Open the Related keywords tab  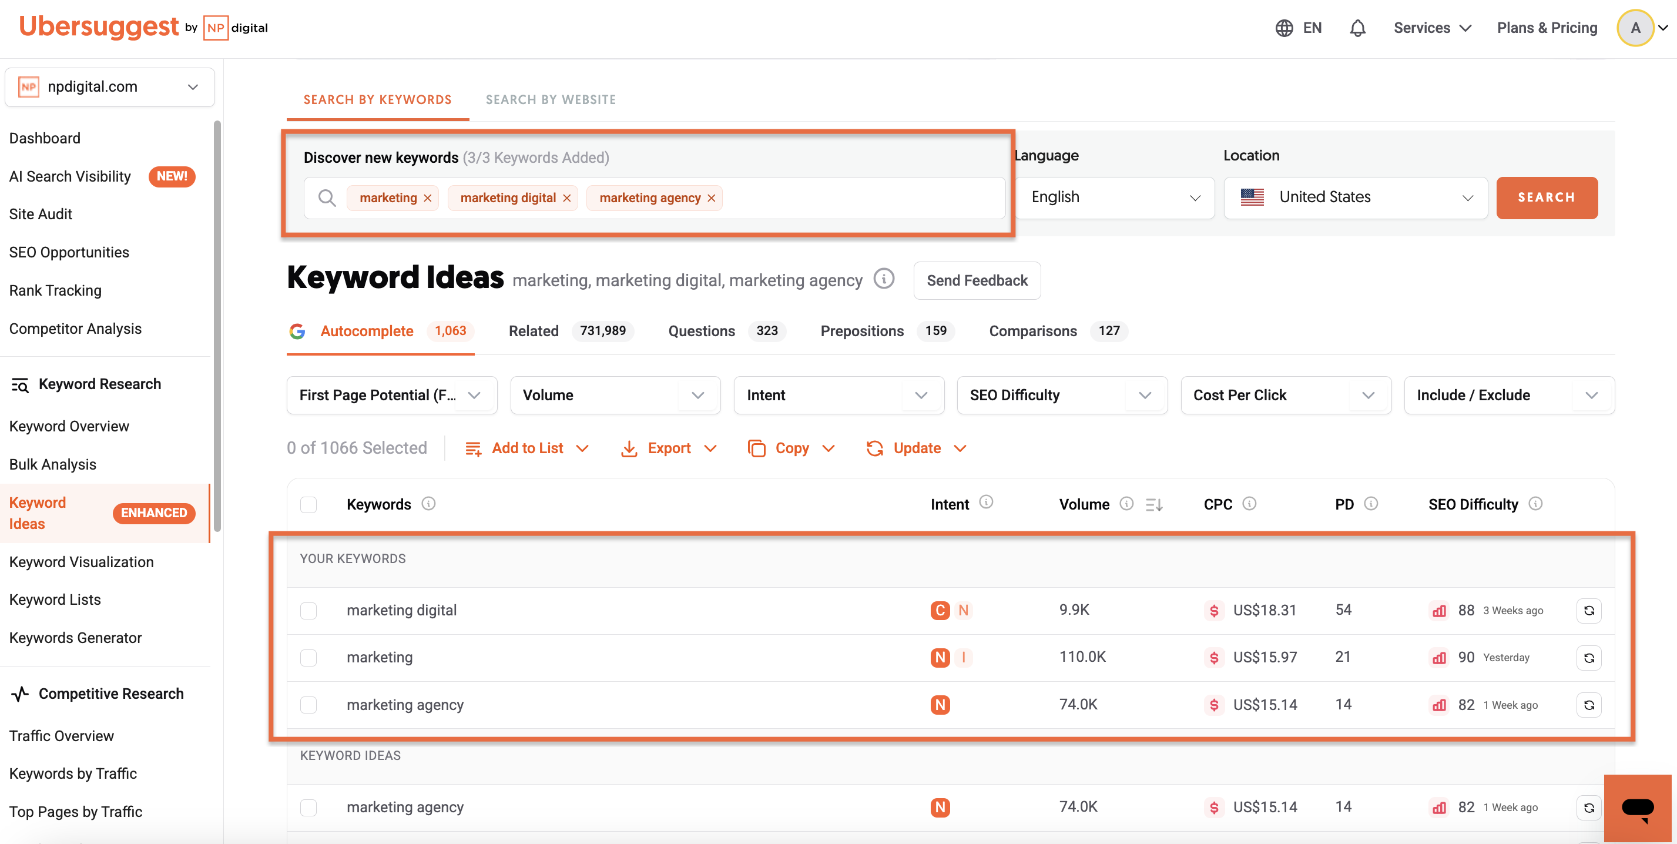pyautogui.click(x=533, y=331)
